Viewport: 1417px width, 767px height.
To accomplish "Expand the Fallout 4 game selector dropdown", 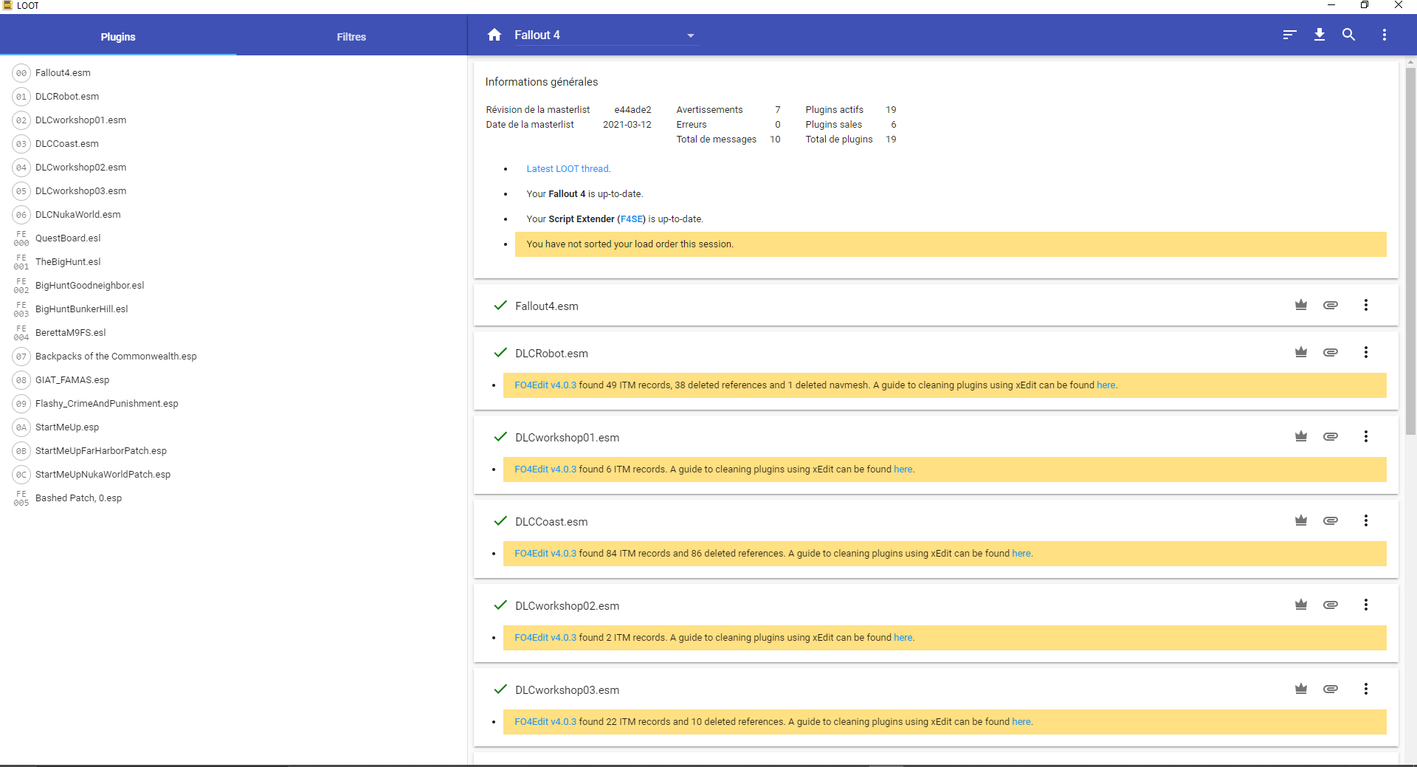I will tap(690, 35).
